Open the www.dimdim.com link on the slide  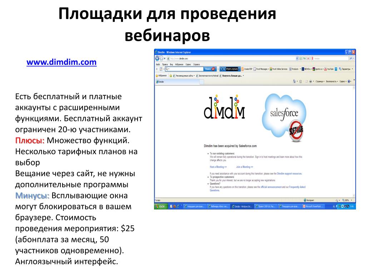[x=61, y=62]
